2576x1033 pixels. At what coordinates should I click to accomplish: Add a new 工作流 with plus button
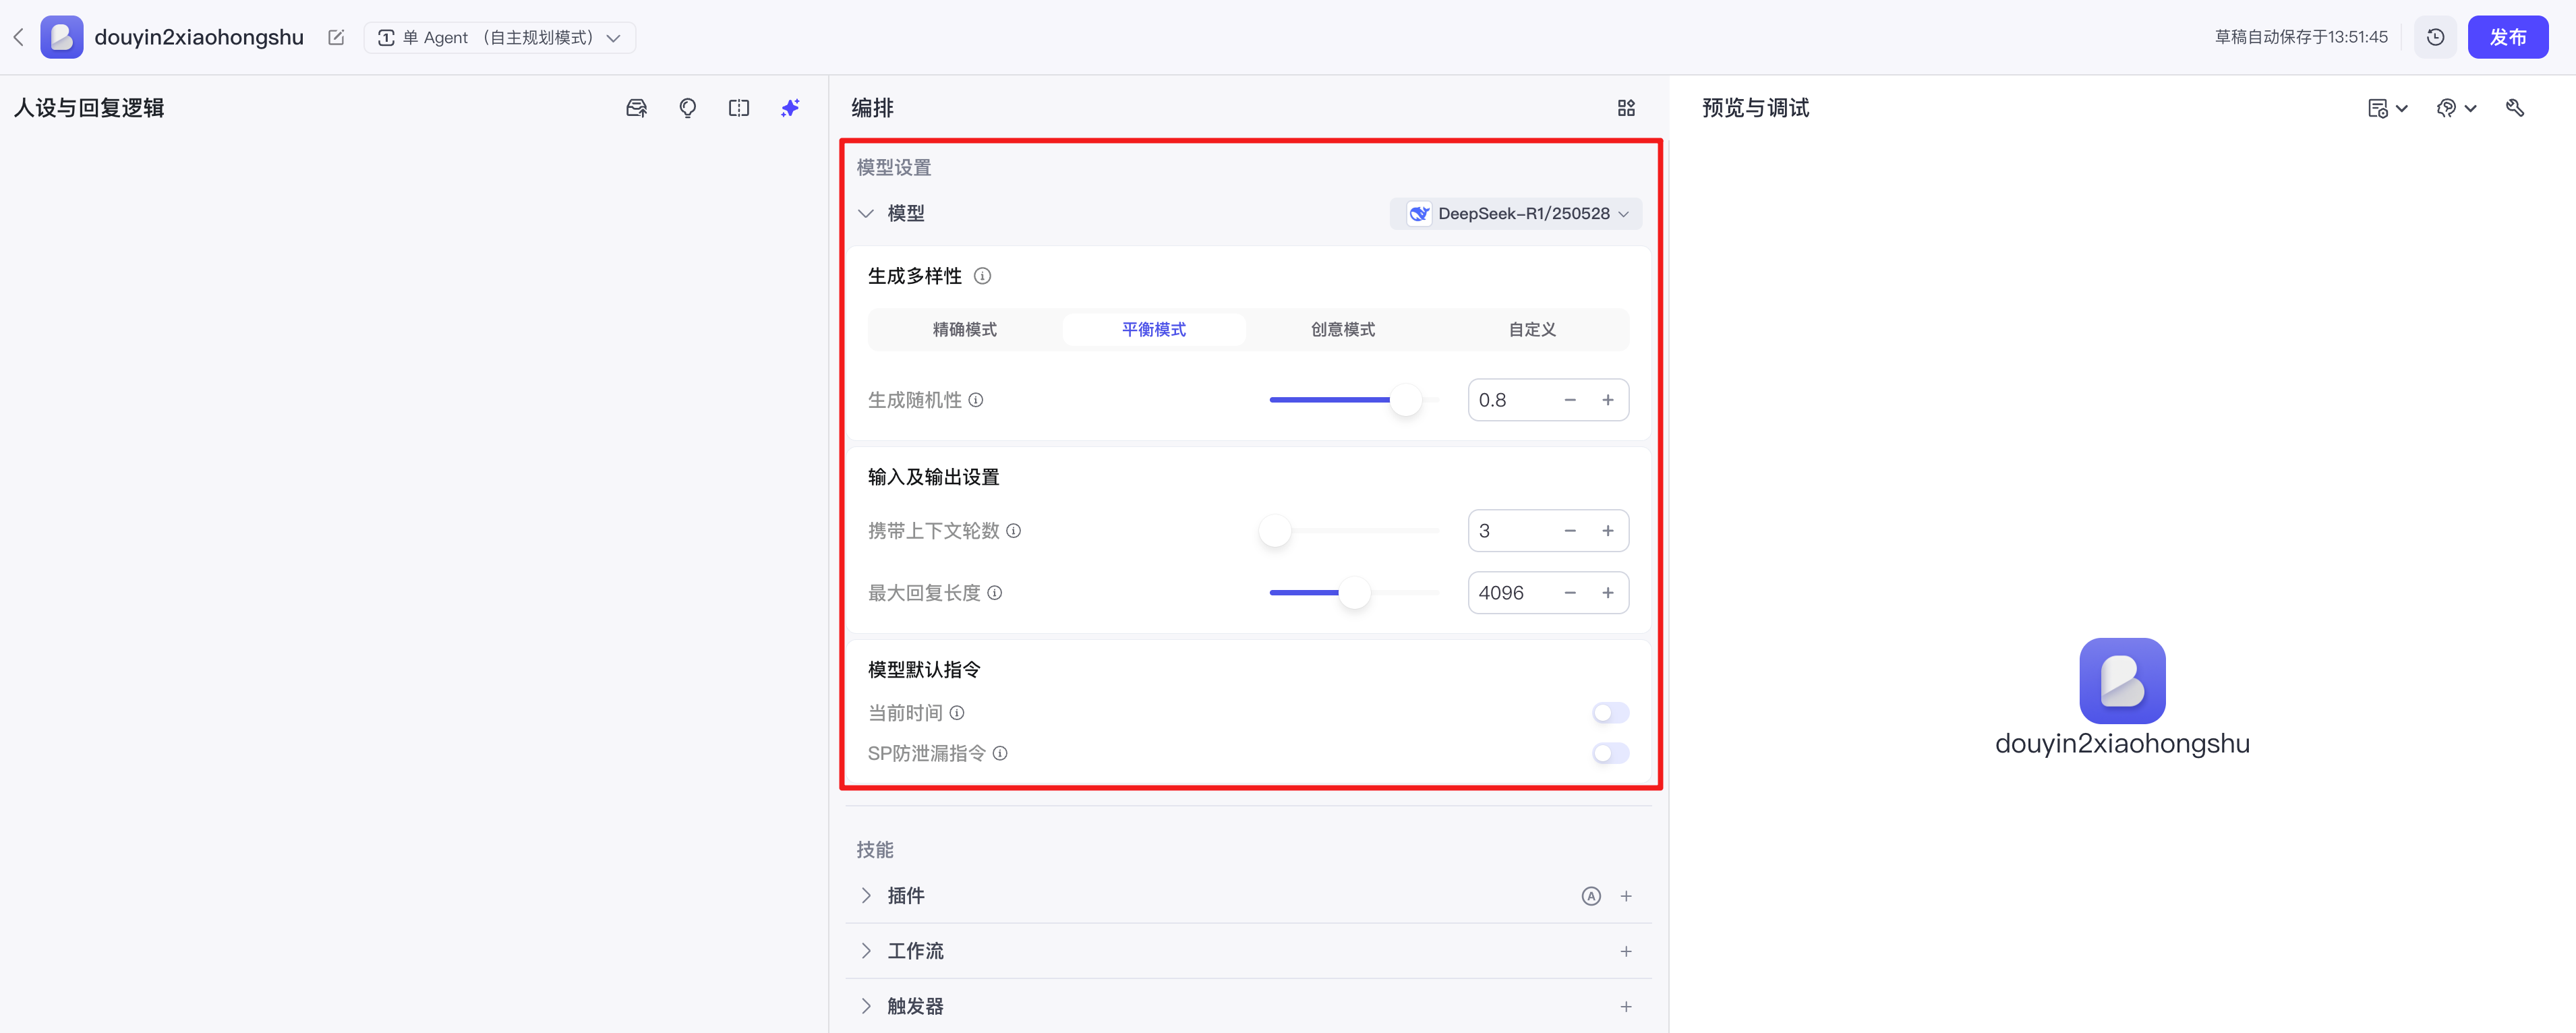tap(1626, 951)
